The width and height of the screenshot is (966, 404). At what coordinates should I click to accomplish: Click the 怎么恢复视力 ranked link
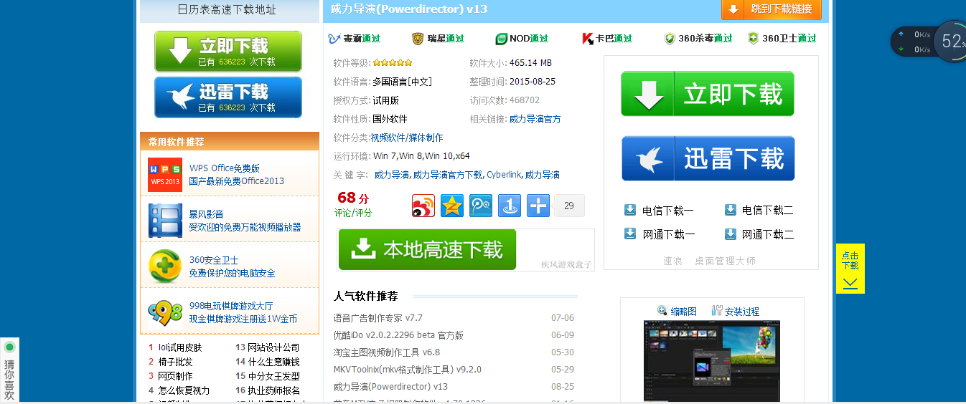tap(184, 390)
